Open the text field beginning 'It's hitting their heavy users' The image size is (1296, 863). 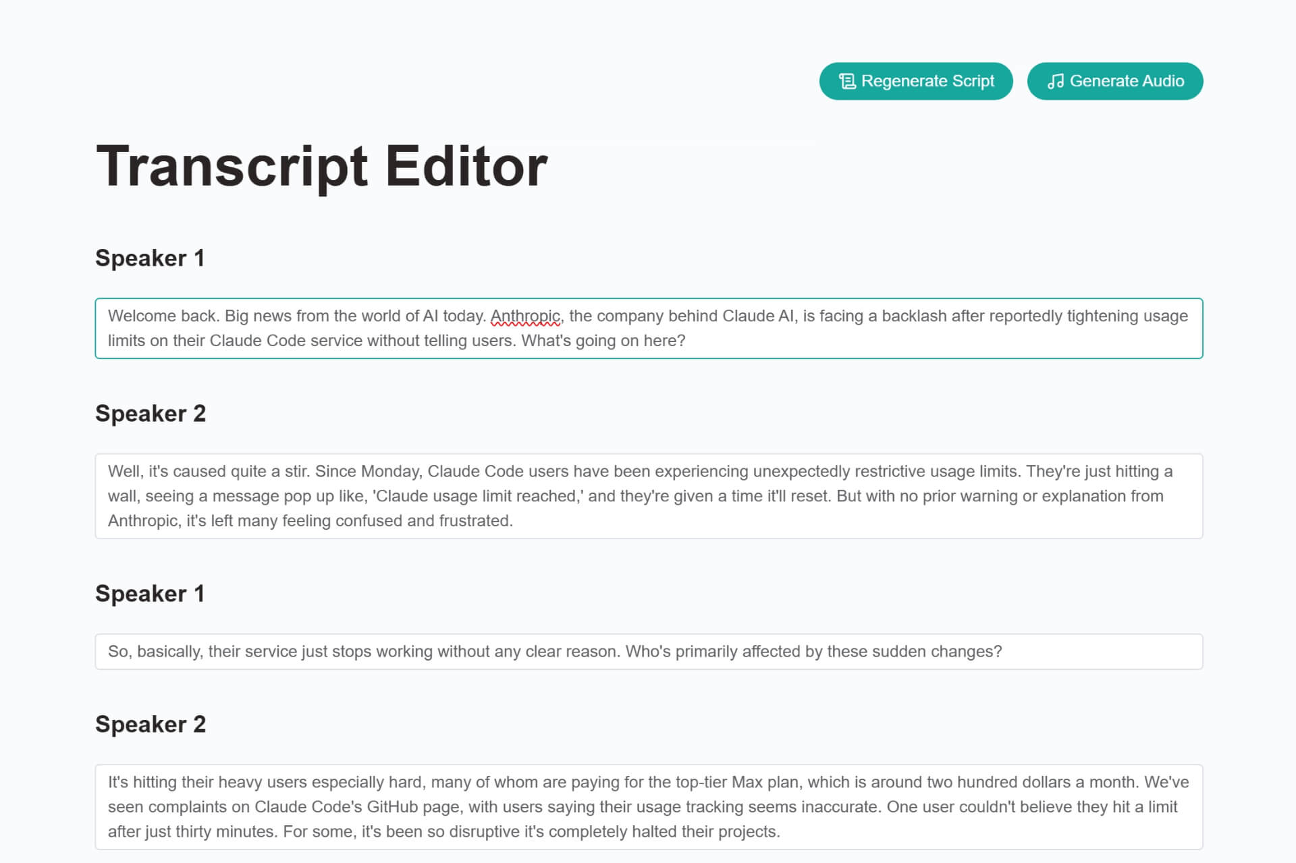coord(649,806)
